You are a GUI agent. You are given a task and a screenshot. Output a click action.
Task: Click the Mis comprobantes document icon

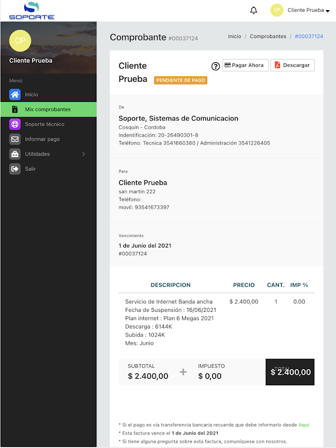15,109
